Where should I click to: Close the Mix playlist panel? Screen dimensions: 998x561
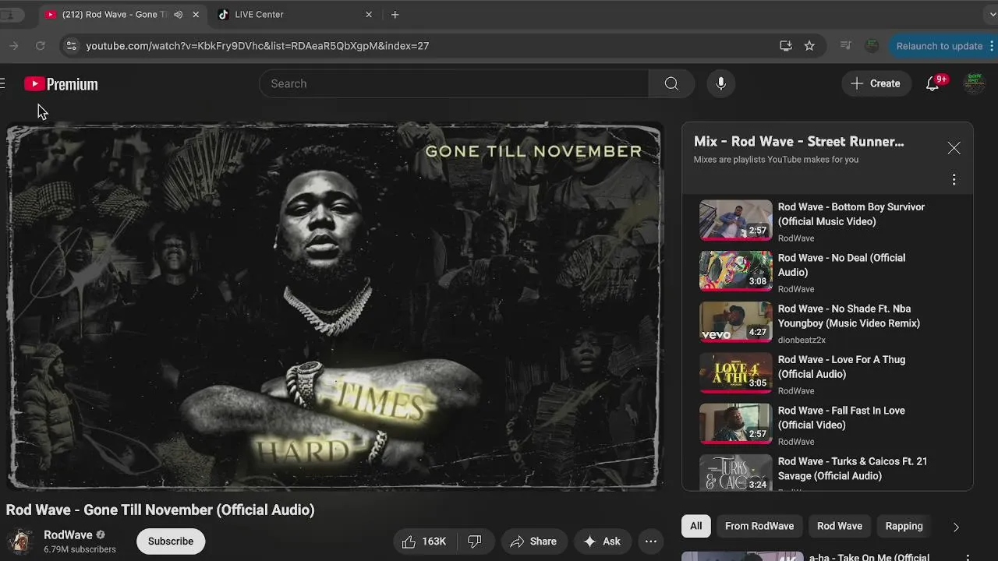tap(954, 148)
